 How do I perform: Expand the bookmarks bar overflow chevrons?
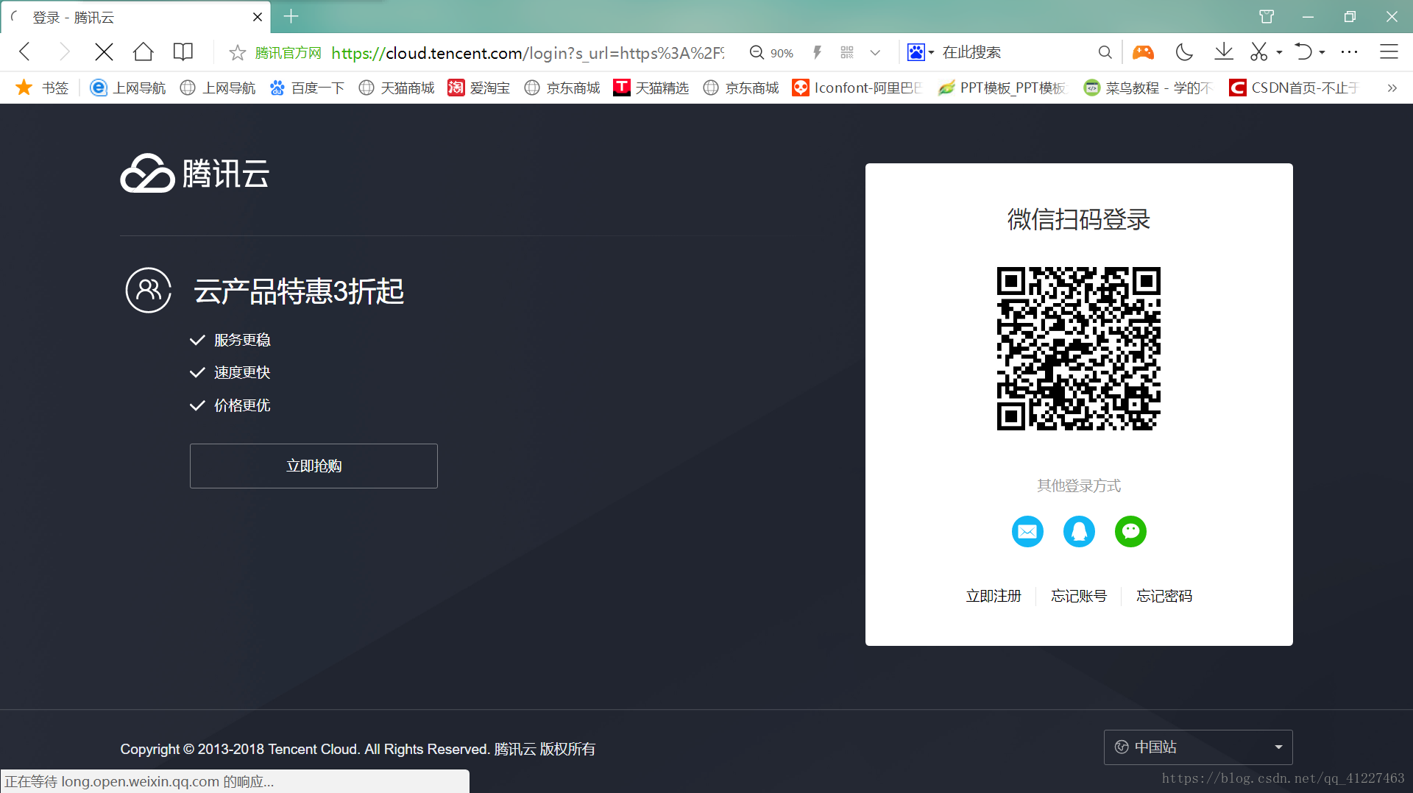coord(1392,88)
